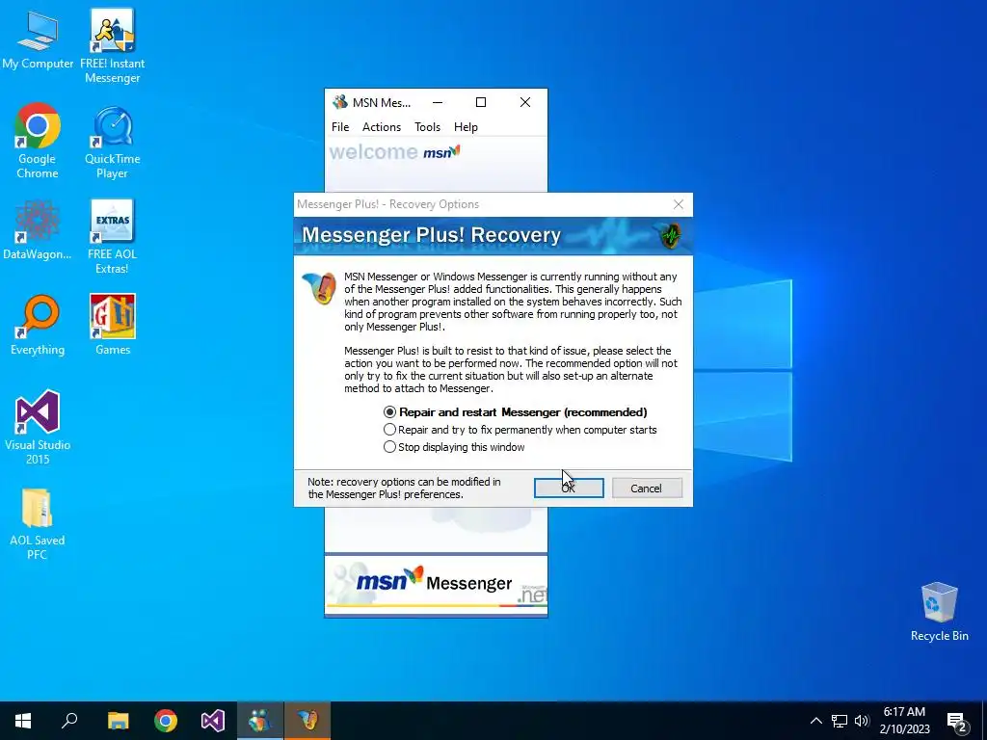Click the MSN Messenger title bar icon

click(340, 102)
